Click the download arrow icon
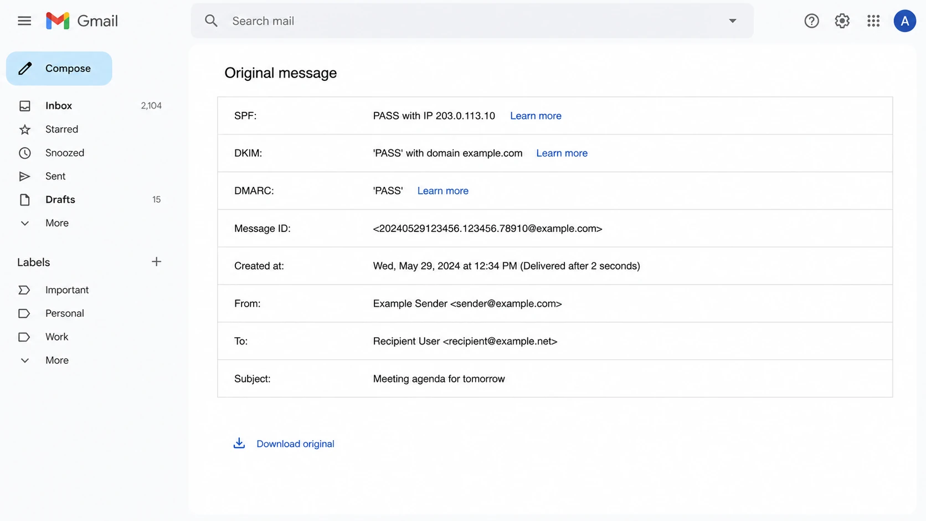Screen dimensions: 926x521 [239, 443]
